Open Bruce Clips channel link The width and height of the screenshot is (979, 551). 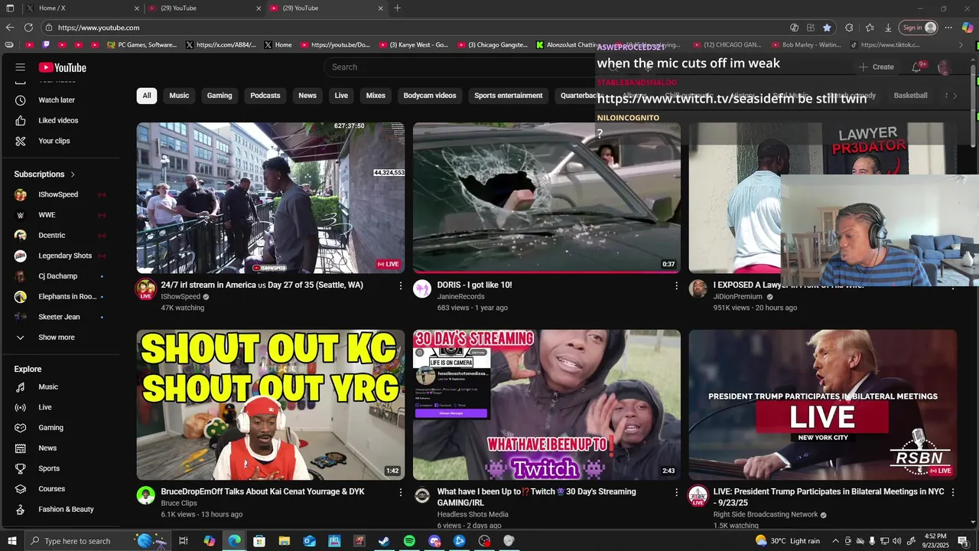point(179,504)
